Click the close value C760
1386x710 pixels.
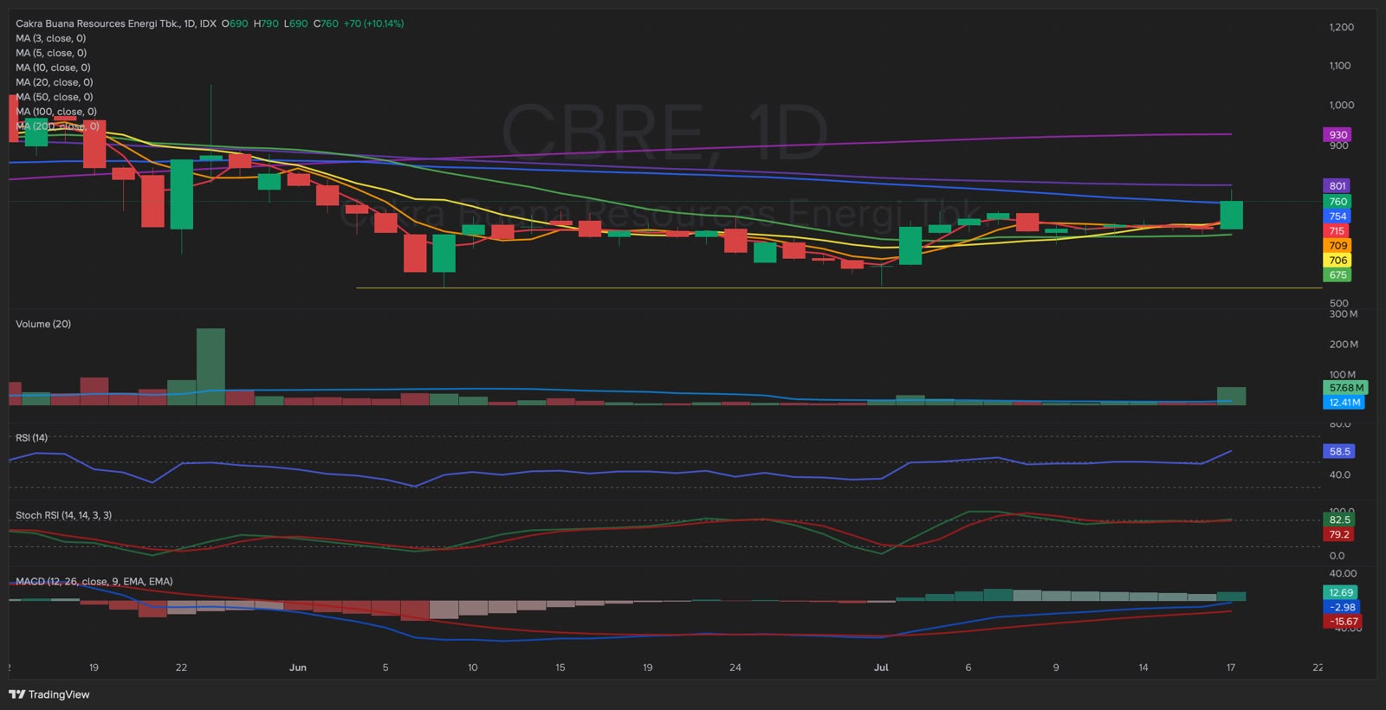(326, 23)
